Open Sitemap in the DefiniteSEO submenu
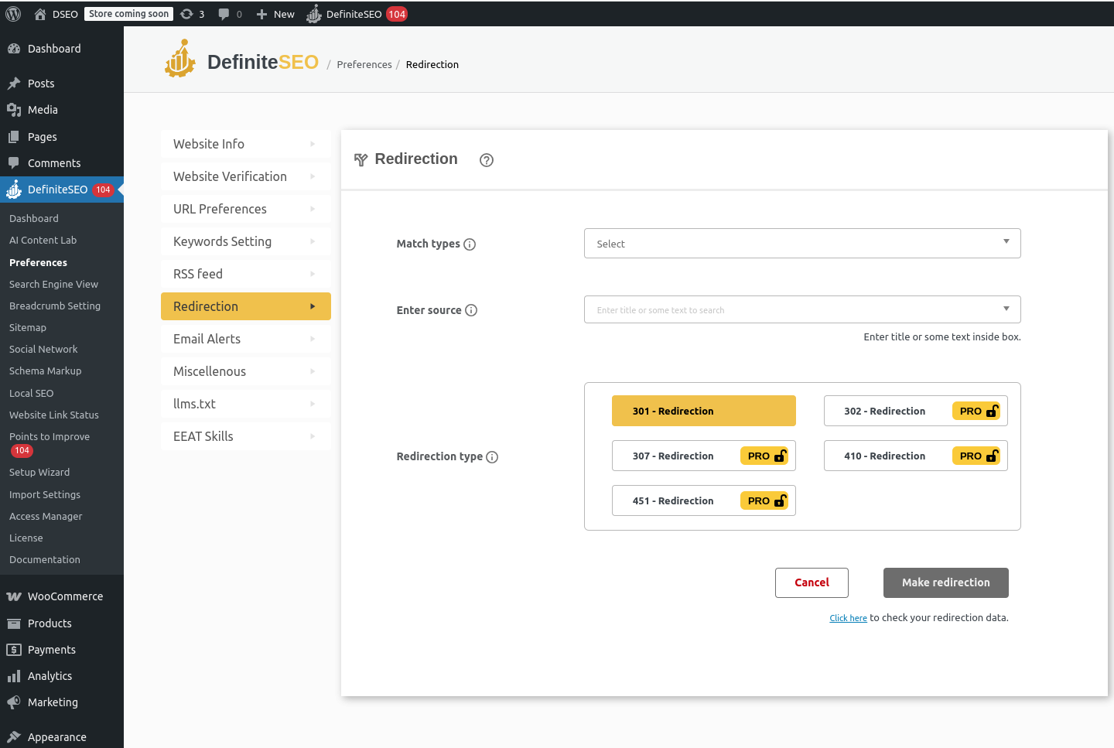The width and height of the screenshot is (1114, 748). (x=28, y=327)
